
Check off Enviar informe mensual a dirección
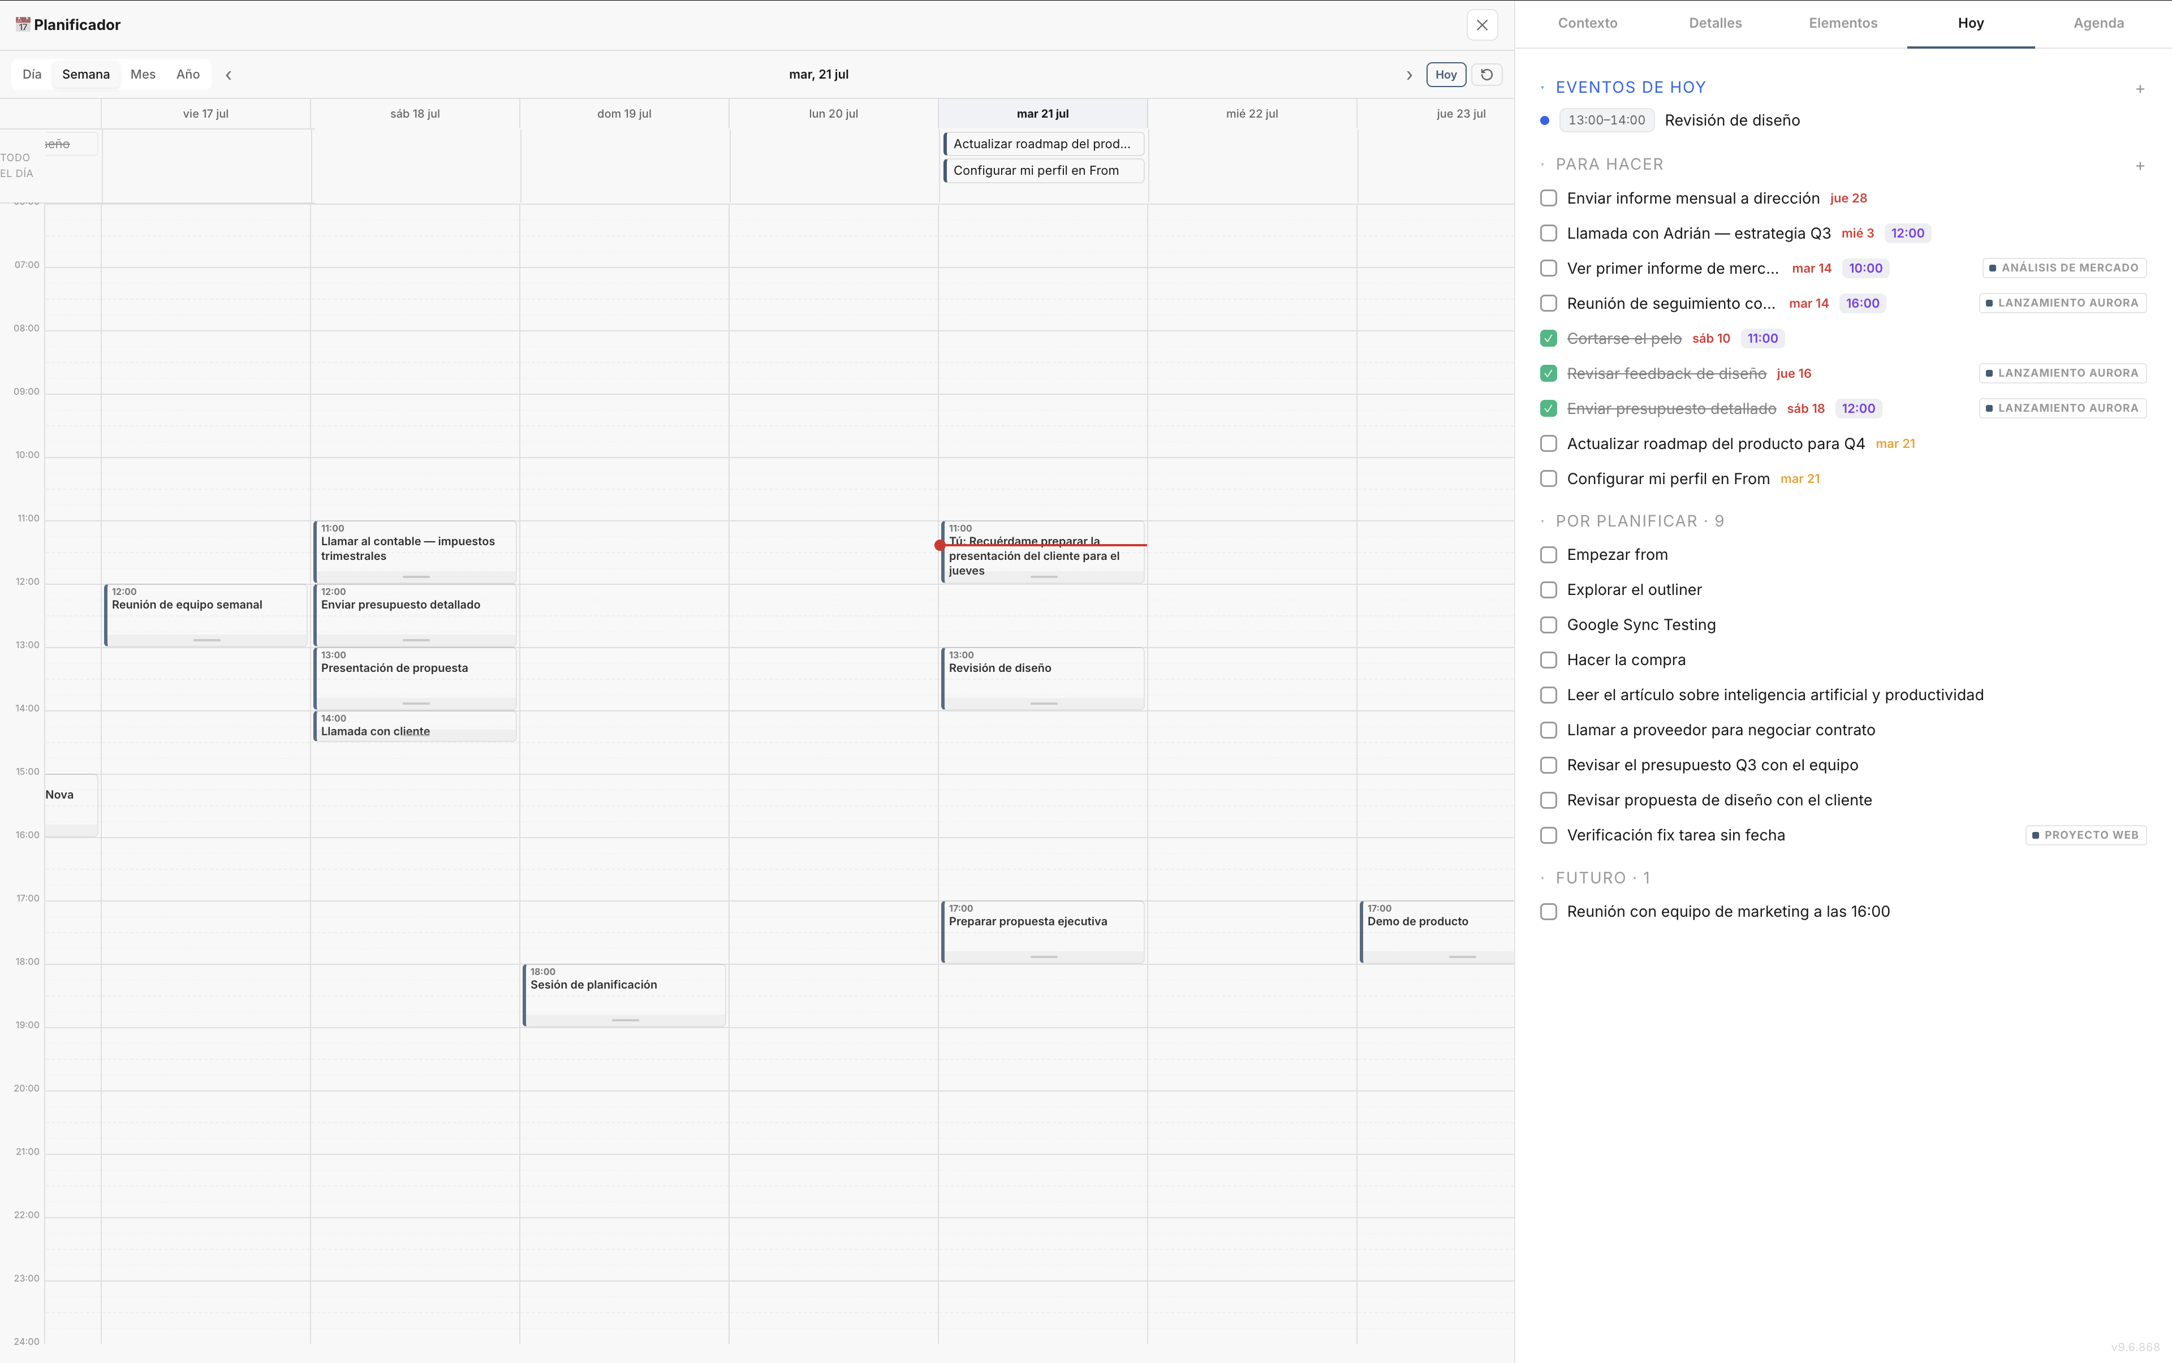coord(1548,199)
